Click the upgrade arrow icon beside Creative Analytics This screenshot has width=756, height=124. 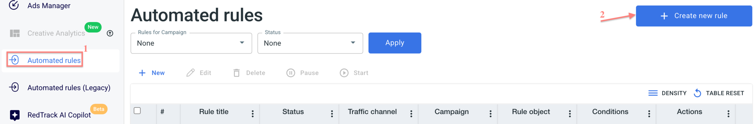point(110,33)
